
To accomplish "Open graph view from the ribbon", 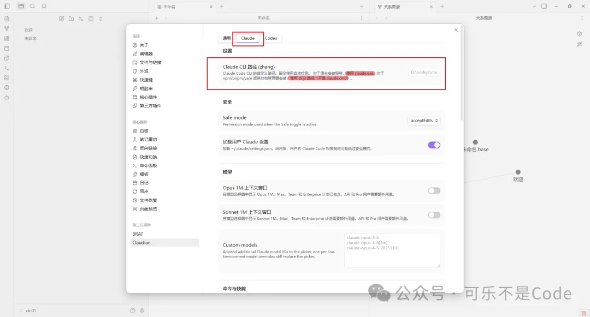I will (7, 28).
